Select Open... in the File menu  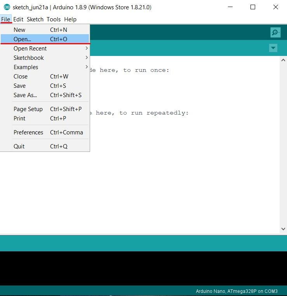(x=45, y=39)
